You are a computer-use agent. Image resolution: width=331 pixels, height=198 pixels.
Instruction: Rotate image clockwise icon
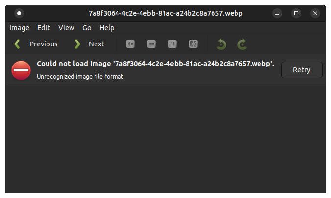242,44
